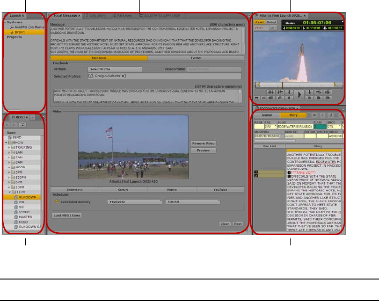The width and height of the screenshot is (379, 301).
Task: Collapse the 11PM folder
Action: tap(10, 192)
